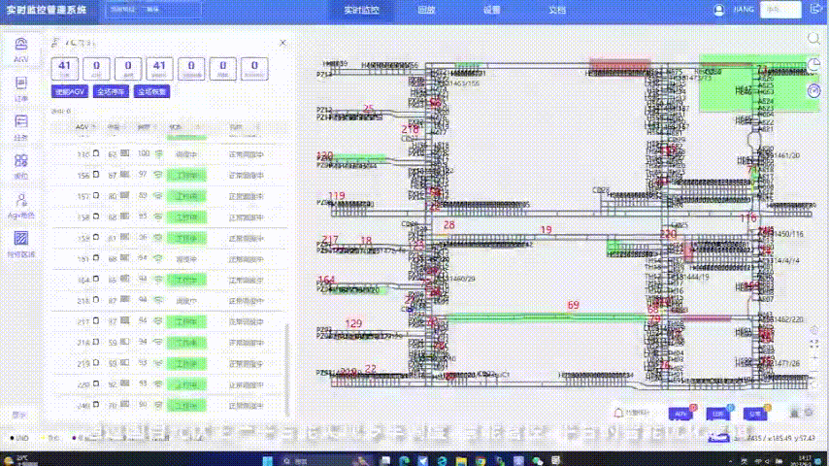
Task: Open the language dropdown at top right
Action: coord(779,10)
